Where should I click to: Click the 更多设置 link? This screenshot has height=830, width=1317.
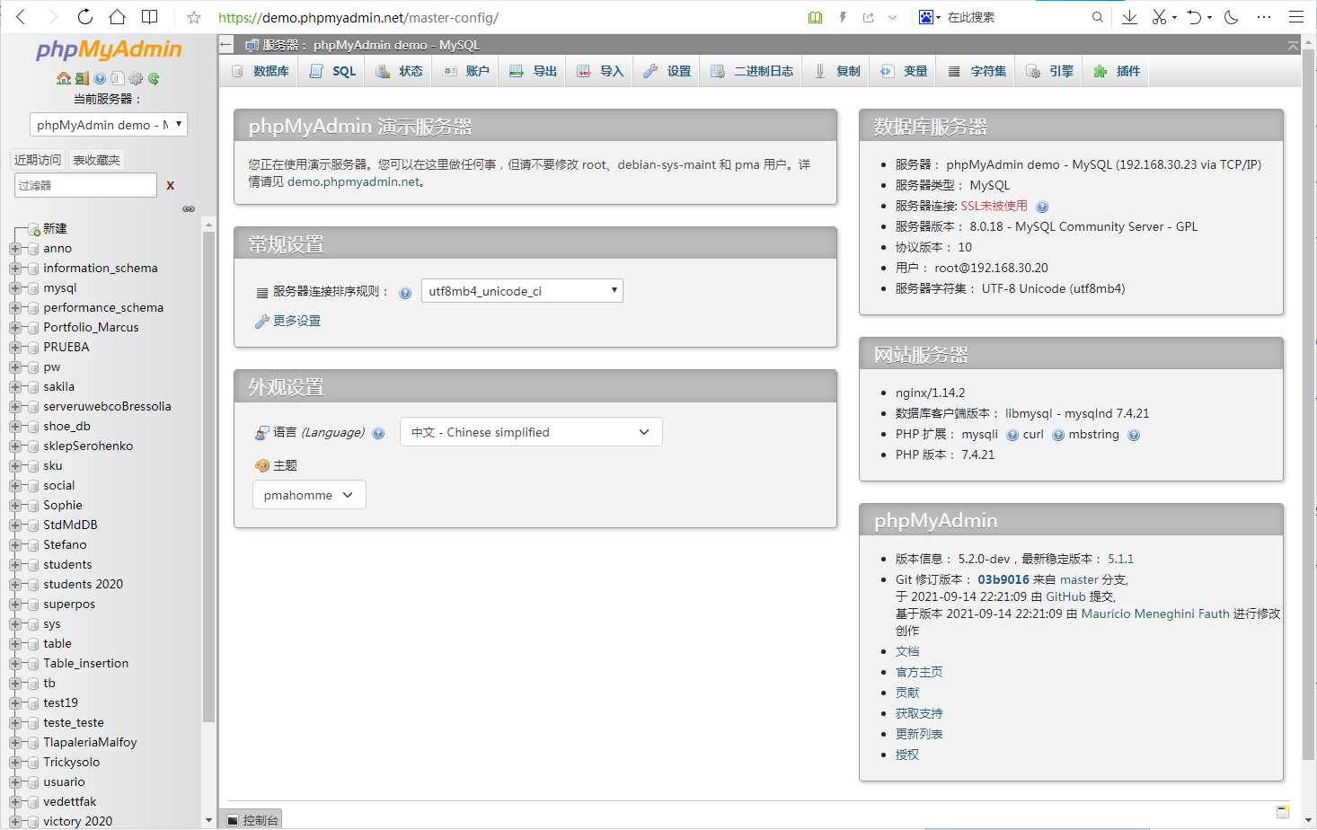click(x=296, y=321)
